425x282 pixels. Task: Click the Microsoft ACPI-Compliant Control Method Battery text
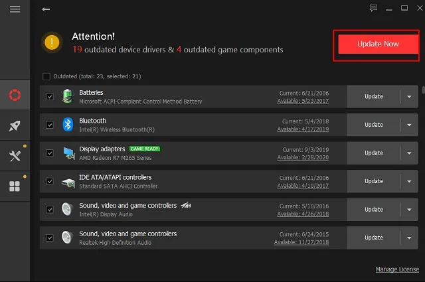click(x=141, y=102)
